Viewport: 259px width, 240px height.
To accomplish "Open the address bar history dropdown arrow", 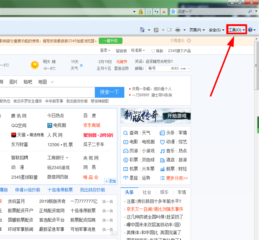I will point(134,12).
